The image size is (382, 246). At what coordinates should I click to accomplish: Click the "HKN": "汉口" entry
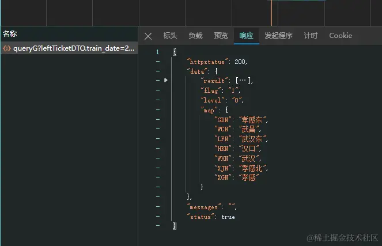[x=238, y=148]
